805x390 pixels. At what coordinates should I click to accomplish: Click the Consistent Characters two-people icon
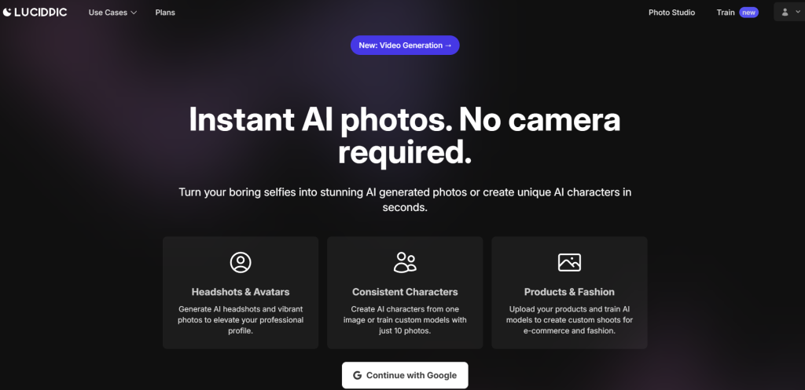[x=405, y=262]
